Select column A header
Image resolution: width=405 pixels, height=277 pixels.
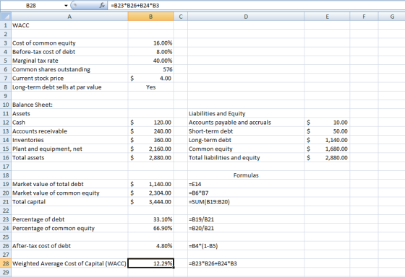point(69,17)
